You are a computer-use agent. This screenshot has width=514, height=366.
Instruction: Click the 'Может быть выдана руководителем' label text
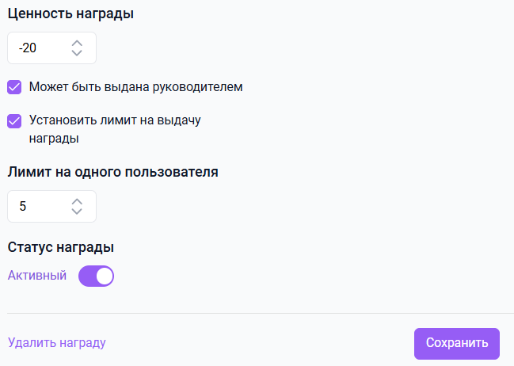[135, 87]
